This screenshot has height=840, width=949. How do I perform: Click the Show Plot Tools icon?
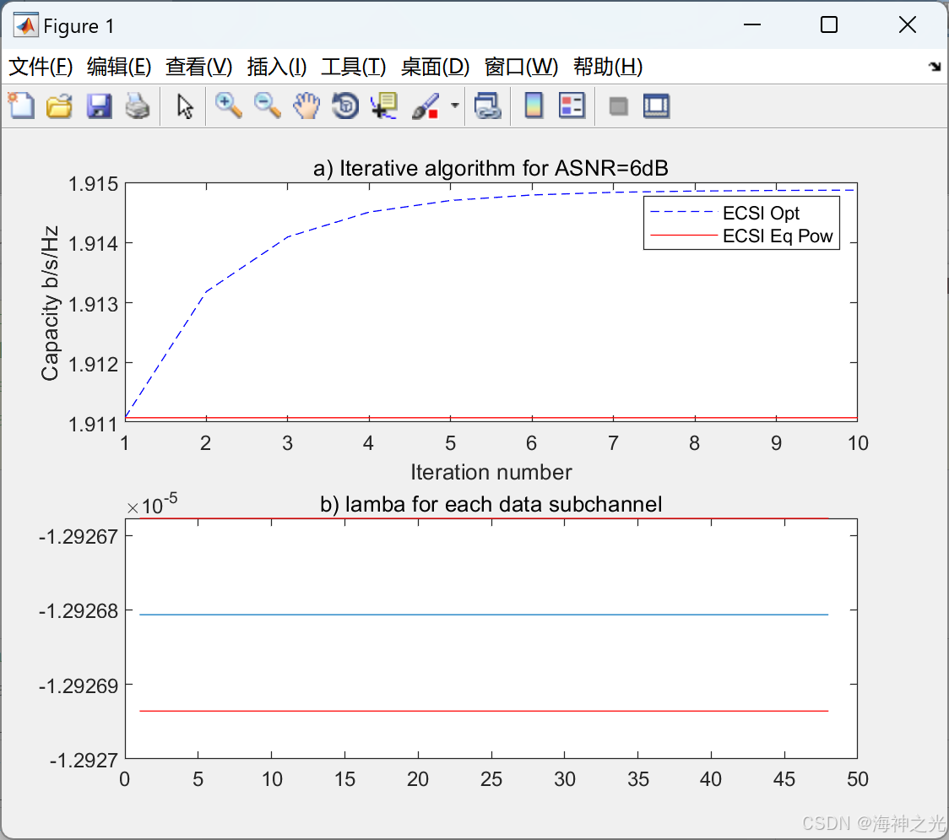coord(656,106)
